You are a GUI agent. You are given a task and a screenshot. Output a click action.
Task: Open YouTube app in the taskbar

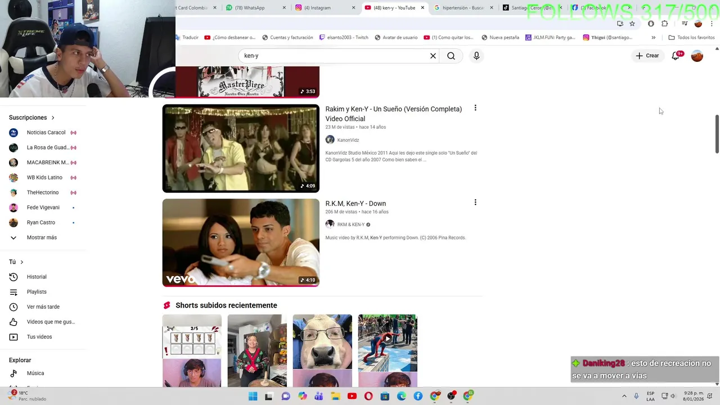click(352, 397)
